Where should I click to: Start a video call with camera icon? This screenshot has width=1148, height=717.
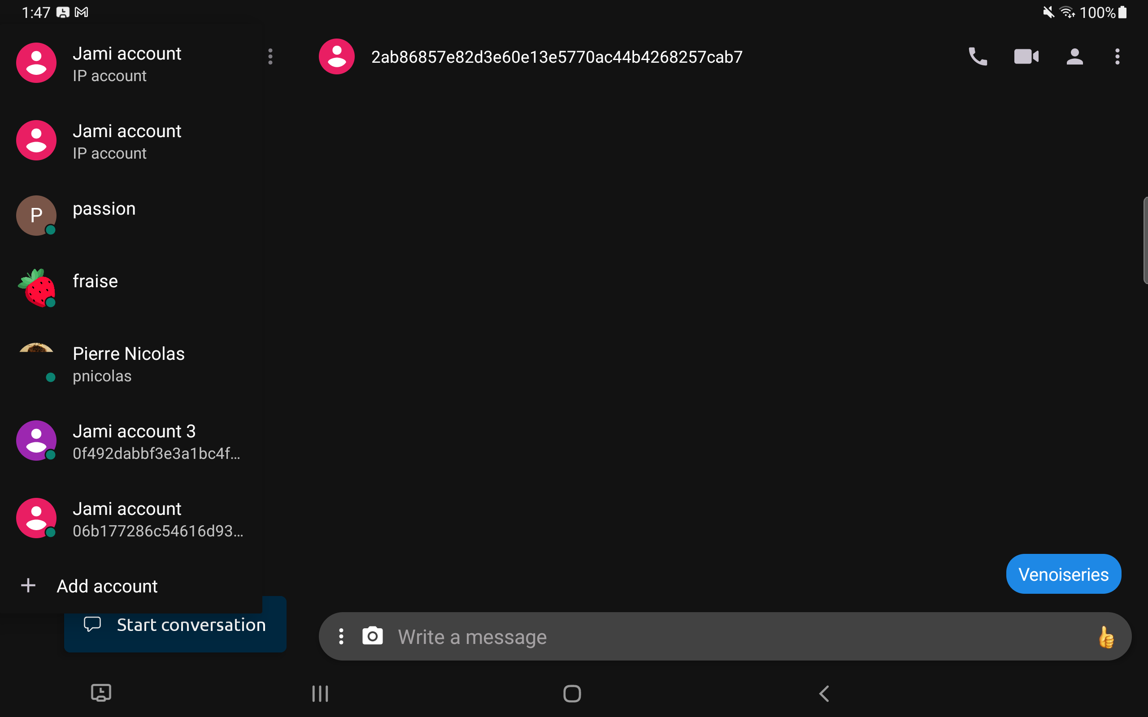(x=1026, y=56)
